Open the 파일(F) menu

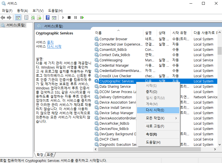(7, 11)
